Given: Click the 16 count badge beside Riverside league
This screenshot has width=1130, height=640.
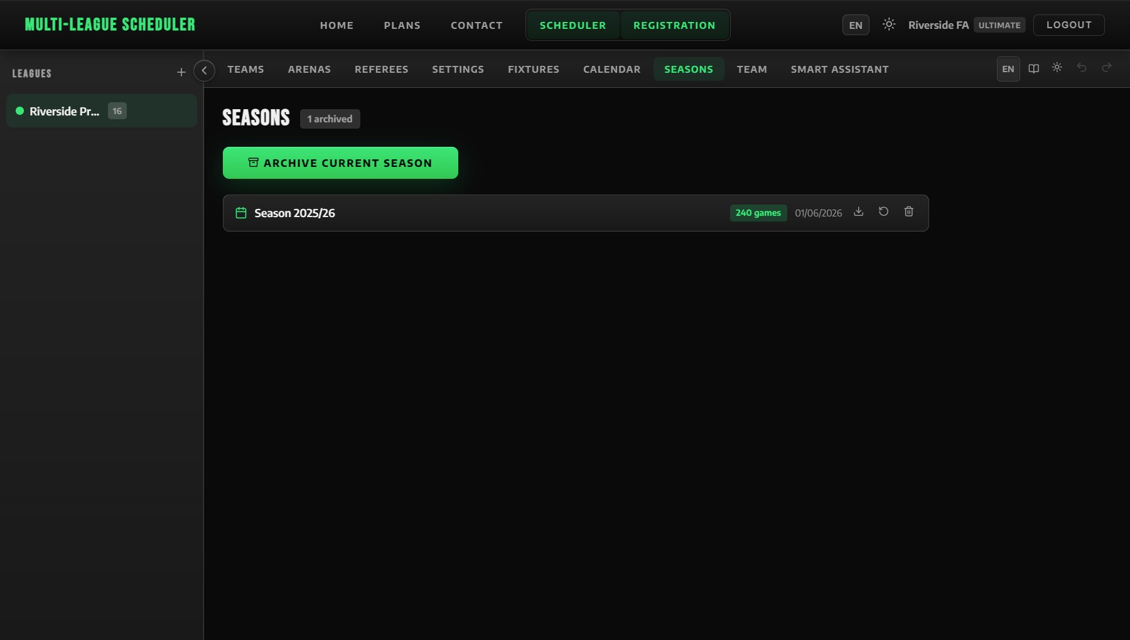Looking at the screenshot, I should point(117,111).
